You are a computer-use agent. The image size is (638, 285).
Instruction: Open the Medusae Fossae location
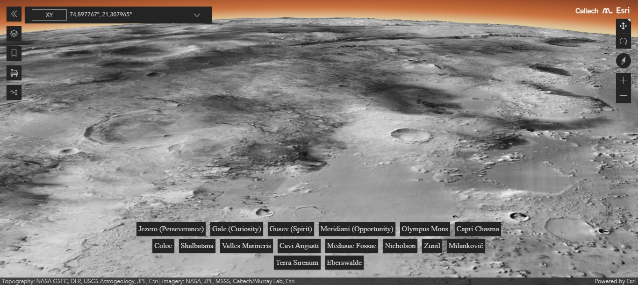point(351,246)
